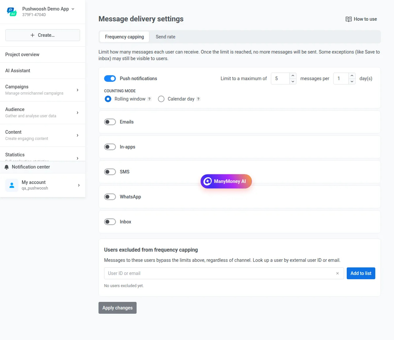394x340 pixels.
Task: Open the Campaigns menu item
Action: pos(43,90)
